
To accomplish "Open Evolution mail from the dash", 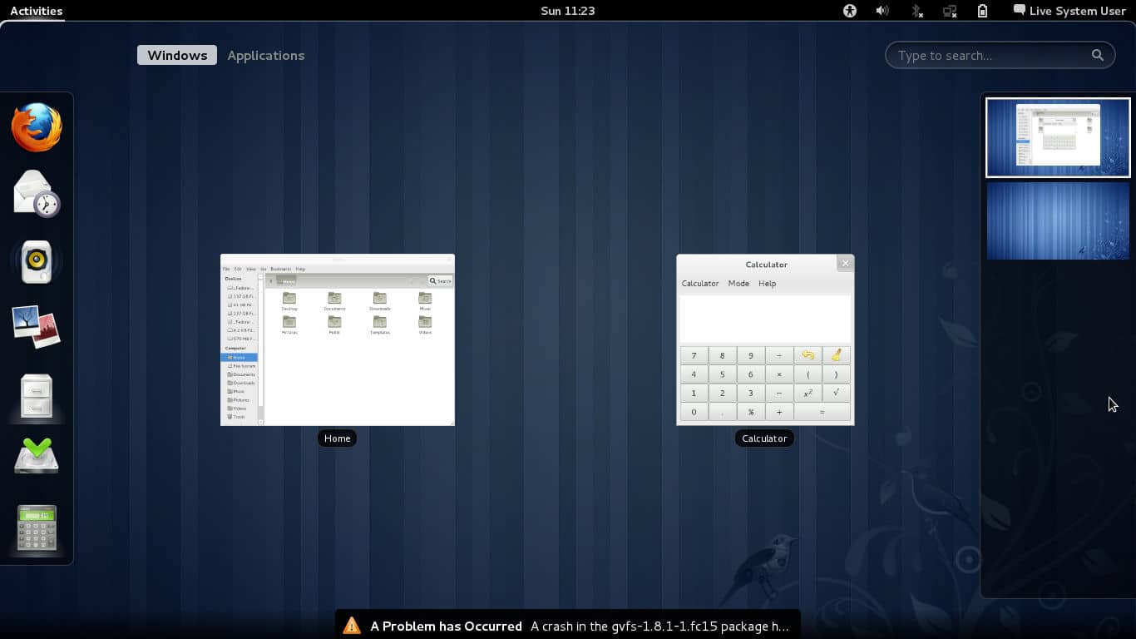I will tap(37, 193).
